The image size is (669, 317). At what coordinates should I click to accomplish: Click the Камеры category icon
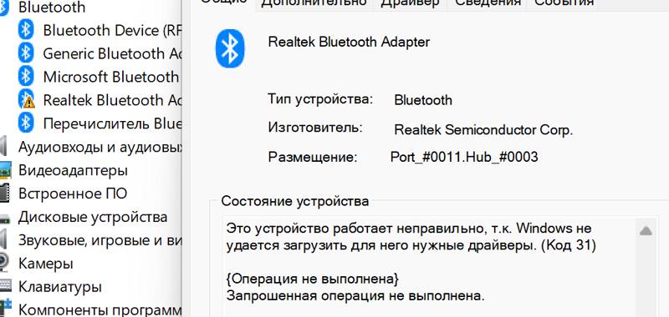pyautogui.click(x=4, y=264)
